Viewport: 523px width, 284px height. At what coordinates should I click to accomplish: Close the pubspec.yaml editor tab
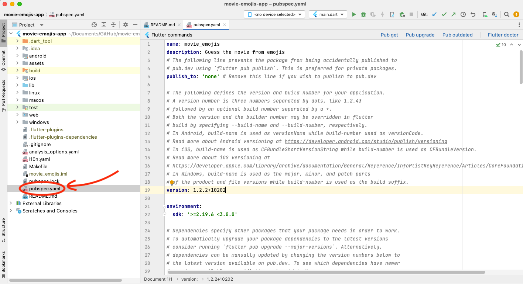(225, 25)
